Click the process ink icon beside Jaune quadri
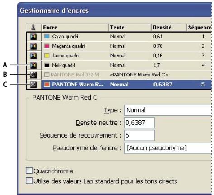The image size is (214, 195). [x=33, y=56]
